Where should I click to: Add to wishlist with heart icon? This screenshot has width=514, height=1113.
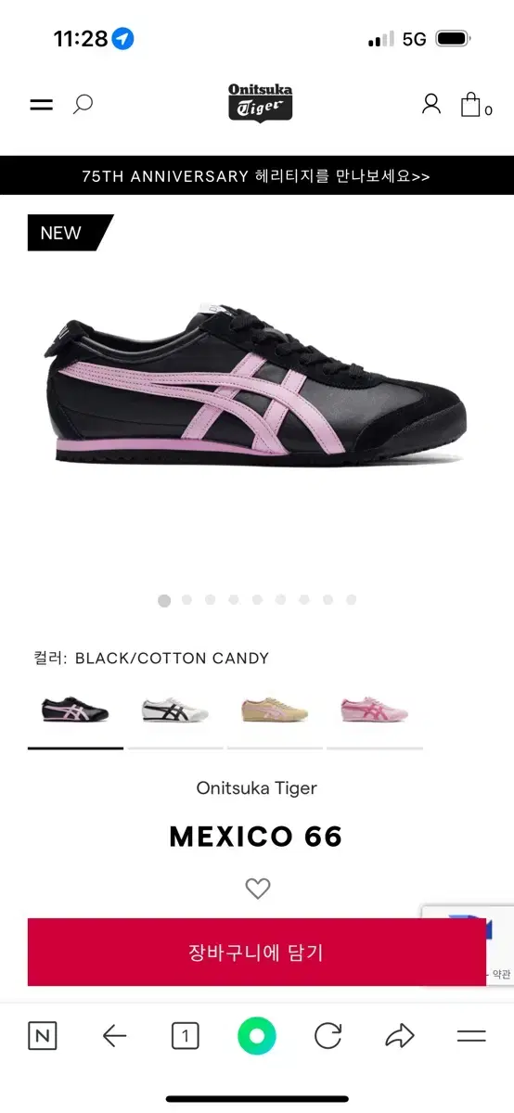click(x=258, y=889)
